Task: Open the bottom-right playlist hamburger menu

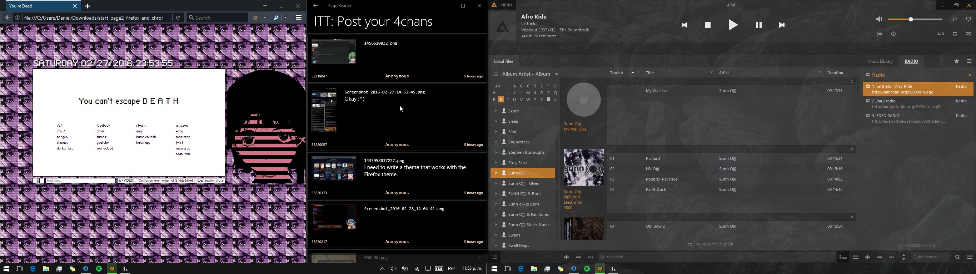Action: (x=969, y=257)
